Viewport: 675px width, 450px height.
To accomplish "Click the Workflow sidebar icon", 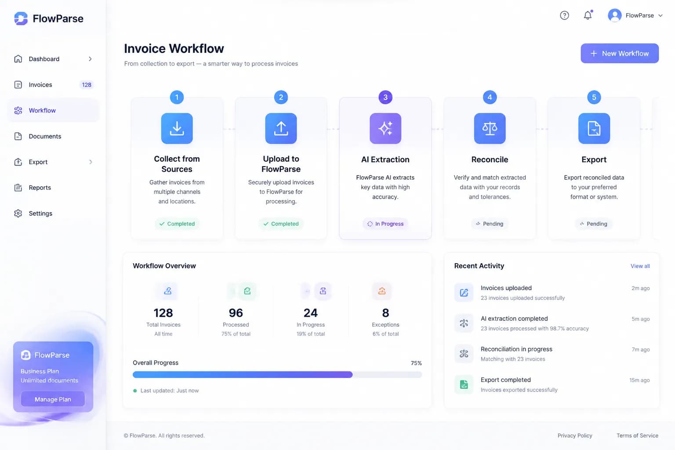I will pos(18,110).
